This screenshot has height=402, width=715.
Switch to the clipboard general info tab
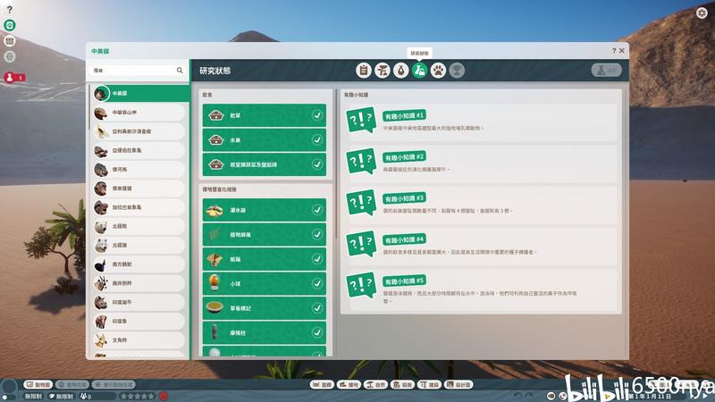point(364,71)
